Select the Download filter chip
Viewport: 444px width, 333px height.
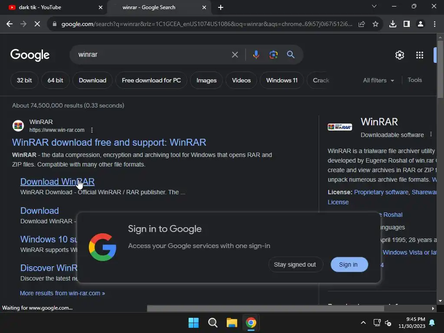(93, 80)
